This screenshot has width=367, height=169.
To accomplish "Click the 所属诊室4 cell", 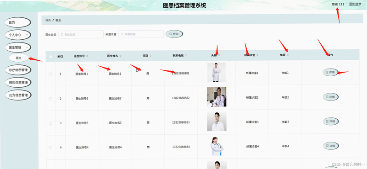I will pyautogui.click(x=252, y=146).
